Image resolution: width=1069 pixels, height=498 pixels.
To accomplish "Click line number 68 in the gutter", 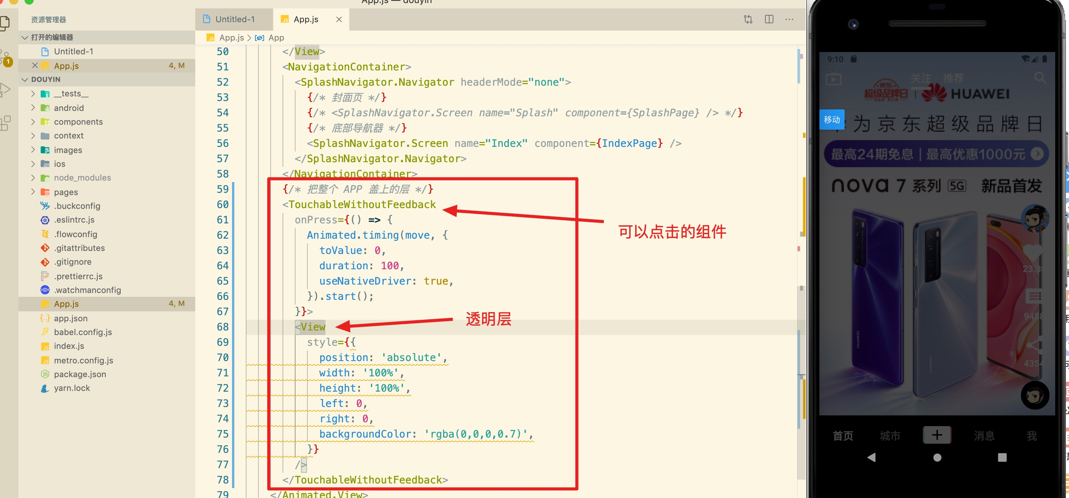I will (x=222, y=327).
